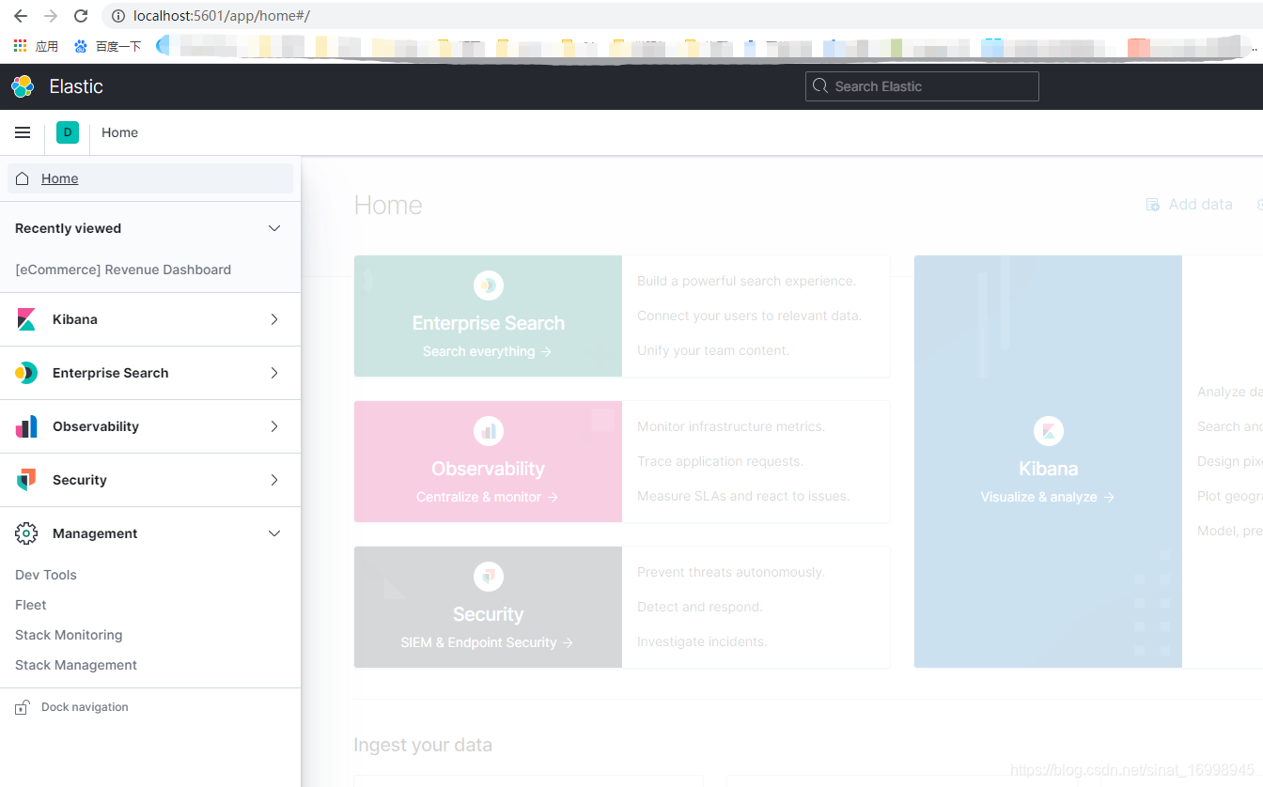Expand the Observability nav group chevron
Viewport: 1263px width, 787px height.
pyautogui.click(x=274, y=426)
